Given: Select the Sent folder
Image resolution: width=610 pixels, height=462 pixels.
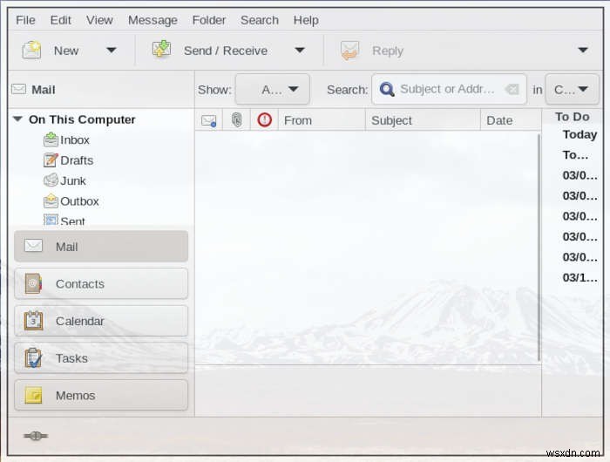Looking at the screenshot, I should point(72,221).
